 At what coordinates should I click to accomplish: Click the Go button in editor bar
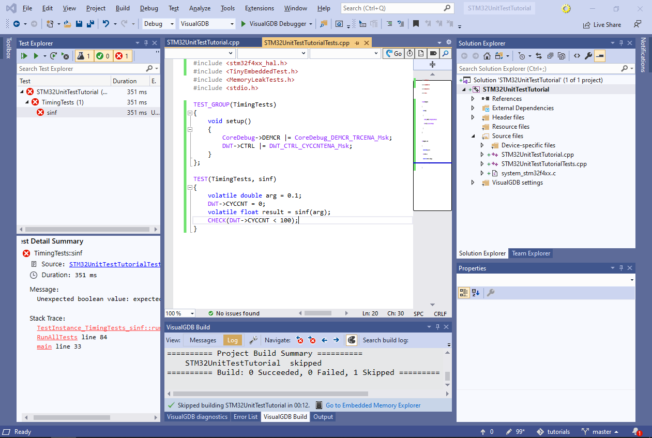click(x=393, y=53)
